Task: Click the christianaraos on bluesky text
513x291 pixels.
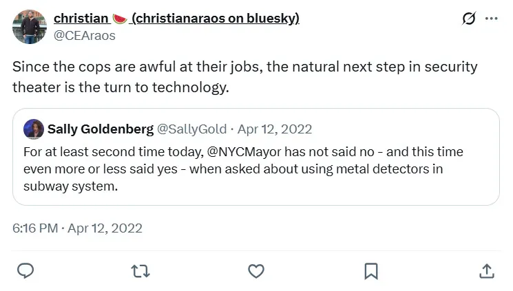Action: pos(215,19)
